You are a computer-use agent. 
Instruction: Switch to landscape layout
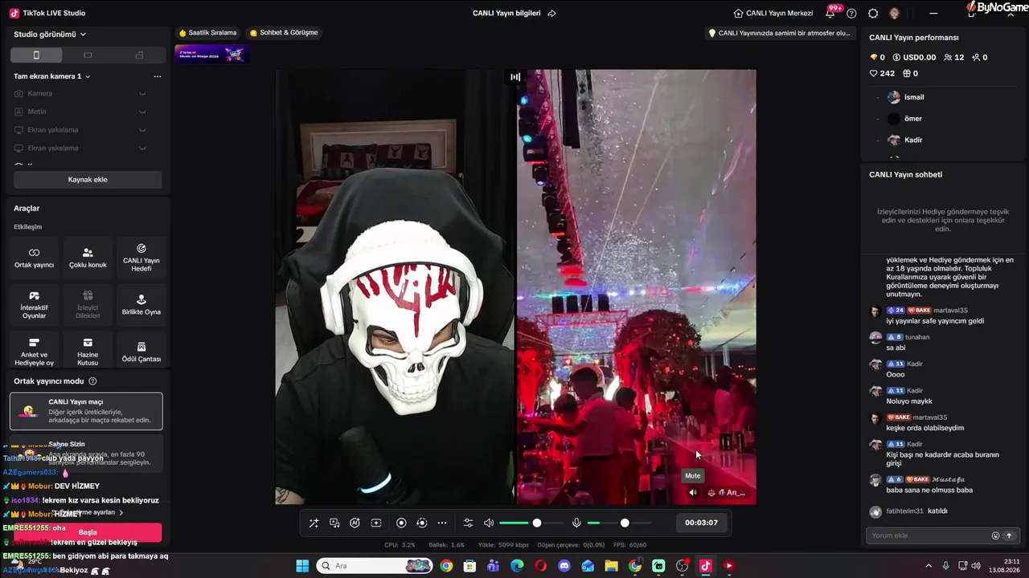pos(88,55)
